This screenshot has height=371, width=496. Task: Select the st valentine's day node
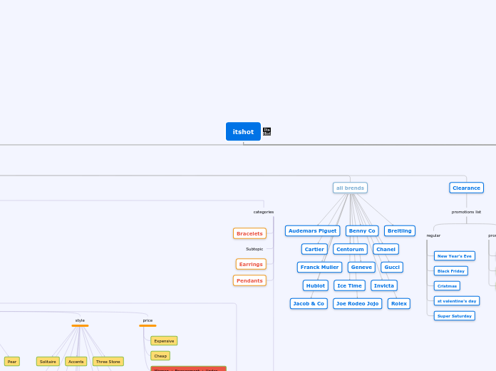tap(457, 301)
